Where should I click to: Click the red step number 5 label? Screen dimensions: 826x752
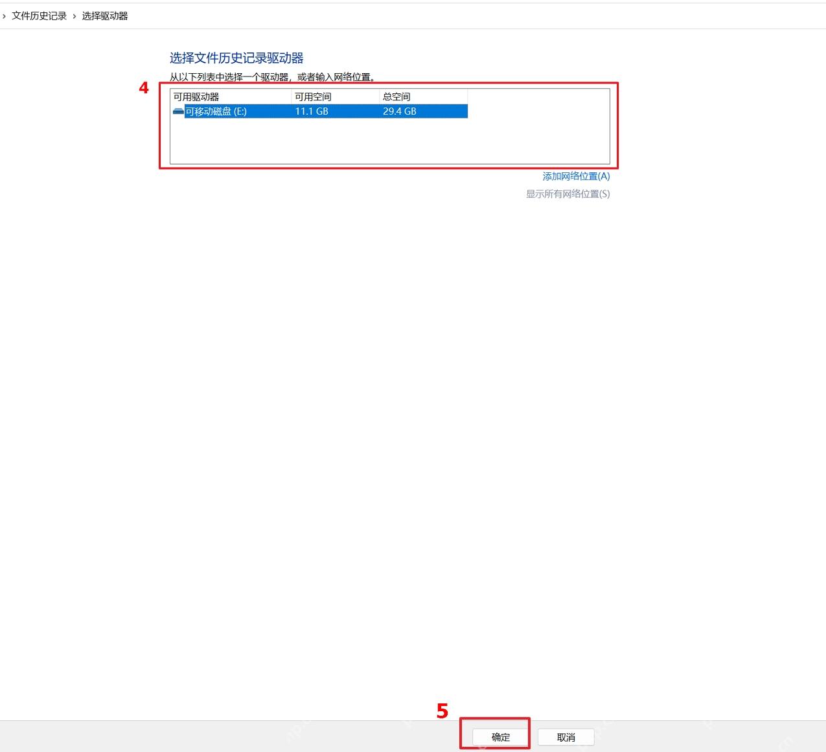(442, 711)
